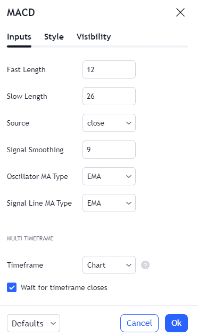
Task: Click the Timeframe help question mark icon
Action: tap(145, 265)
